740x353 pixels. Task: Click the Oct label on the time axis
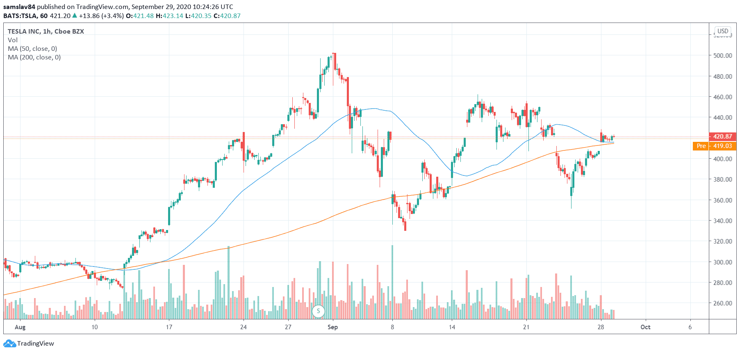click(x=645, y=327)
